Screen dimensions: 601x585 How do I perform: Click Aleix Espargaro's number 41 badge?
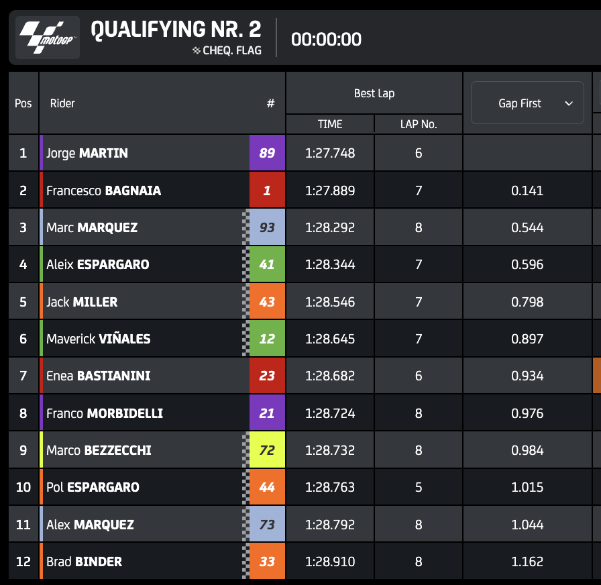pos(267,264)
